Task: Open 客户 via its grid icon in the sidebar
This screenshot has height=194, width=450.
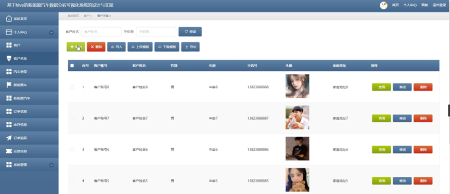Action: (x=9, y=45)
